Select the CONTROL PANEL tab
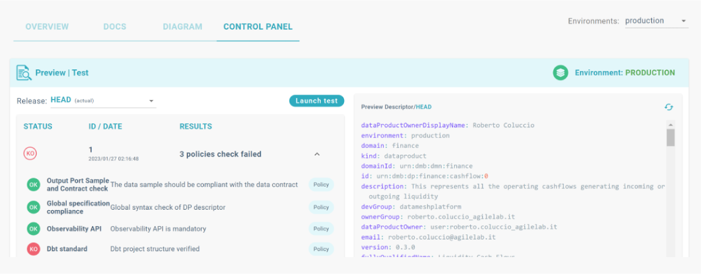This screenshot has width=701, height=274. click(258, 27)
